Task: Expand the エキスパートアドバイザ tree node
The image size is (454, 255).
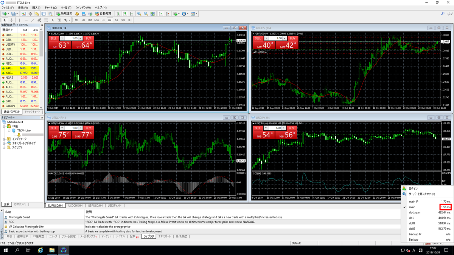Action: (4, 143)
